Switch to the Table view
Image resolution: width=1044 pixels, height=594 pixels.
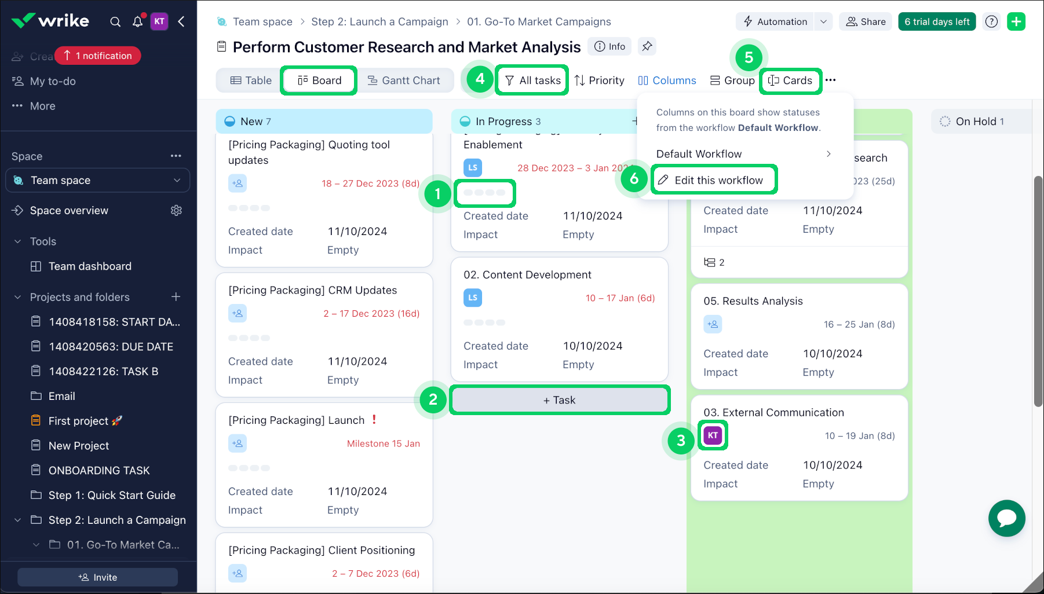tap(251, 80)
